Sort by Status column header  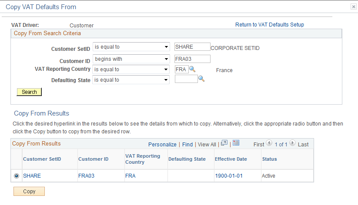269,159
